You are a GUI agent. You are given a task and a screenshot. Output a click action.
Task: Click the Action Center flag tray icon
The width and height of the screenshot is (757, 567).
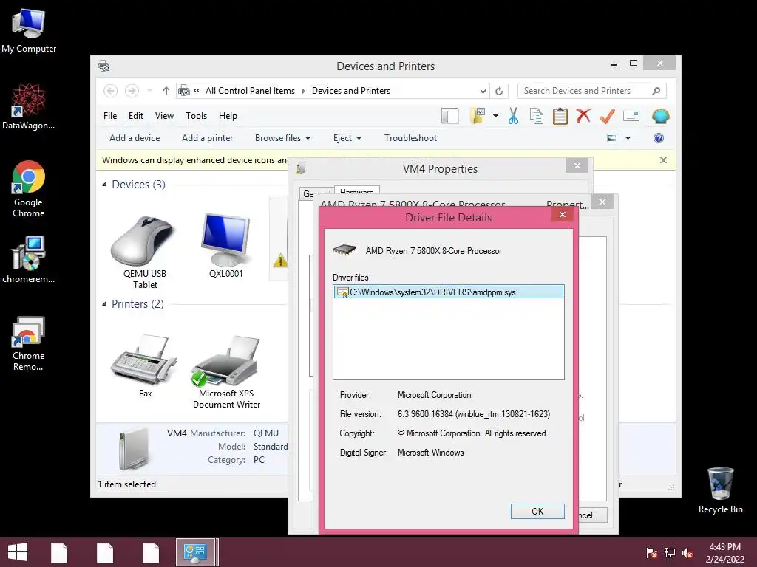pyautogui.click(x=651, y=553)
